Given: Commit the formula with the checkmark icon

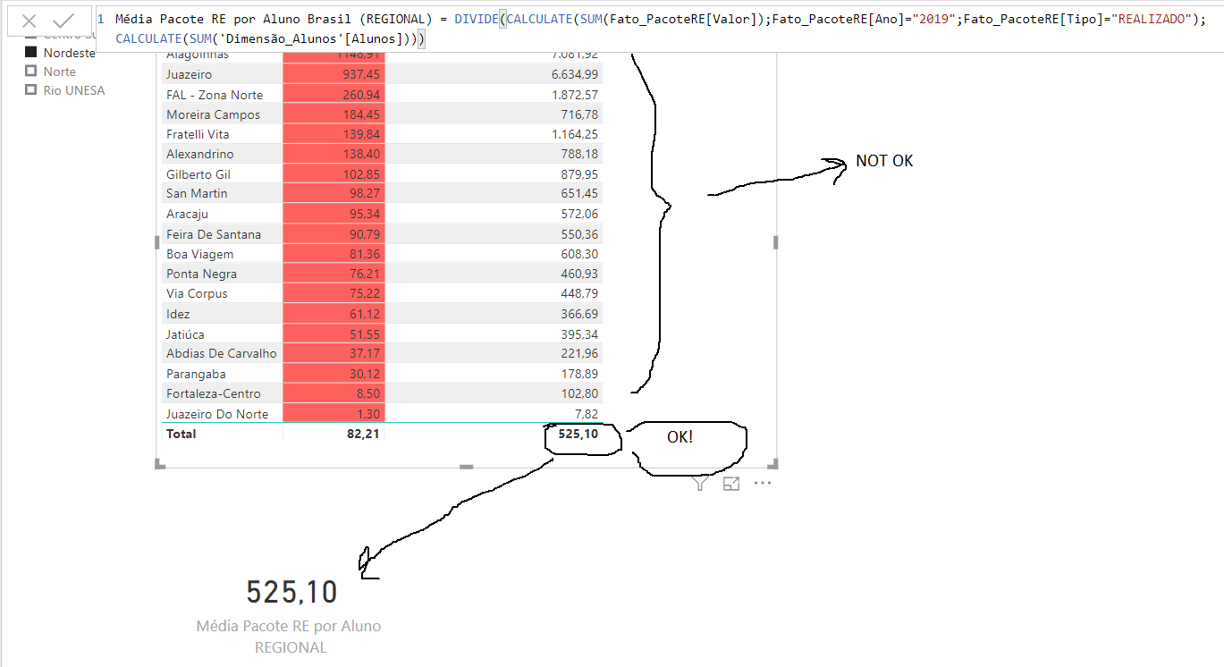Looking at the screenshot, I should 63,21.
